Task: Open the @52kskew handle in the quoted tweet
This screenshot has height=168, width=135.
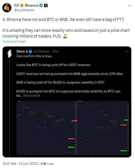Action: click(x=41, y=51)
